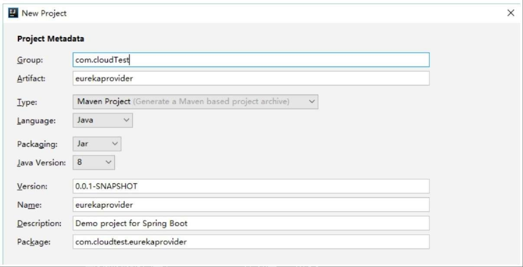Open the Type dropdown Maven Project
The image size is (523, 267).
pos(195,102)
